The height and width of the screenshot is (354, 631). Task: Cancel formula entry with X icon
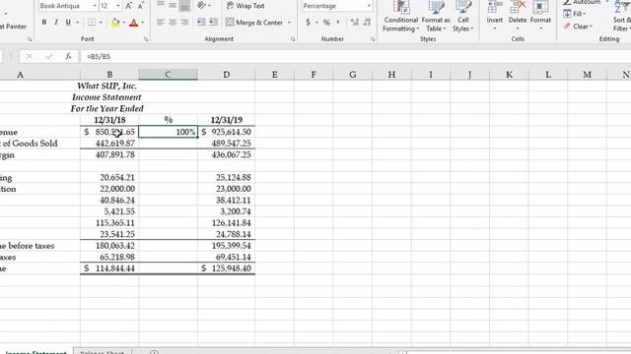click(x=29, y=57)
